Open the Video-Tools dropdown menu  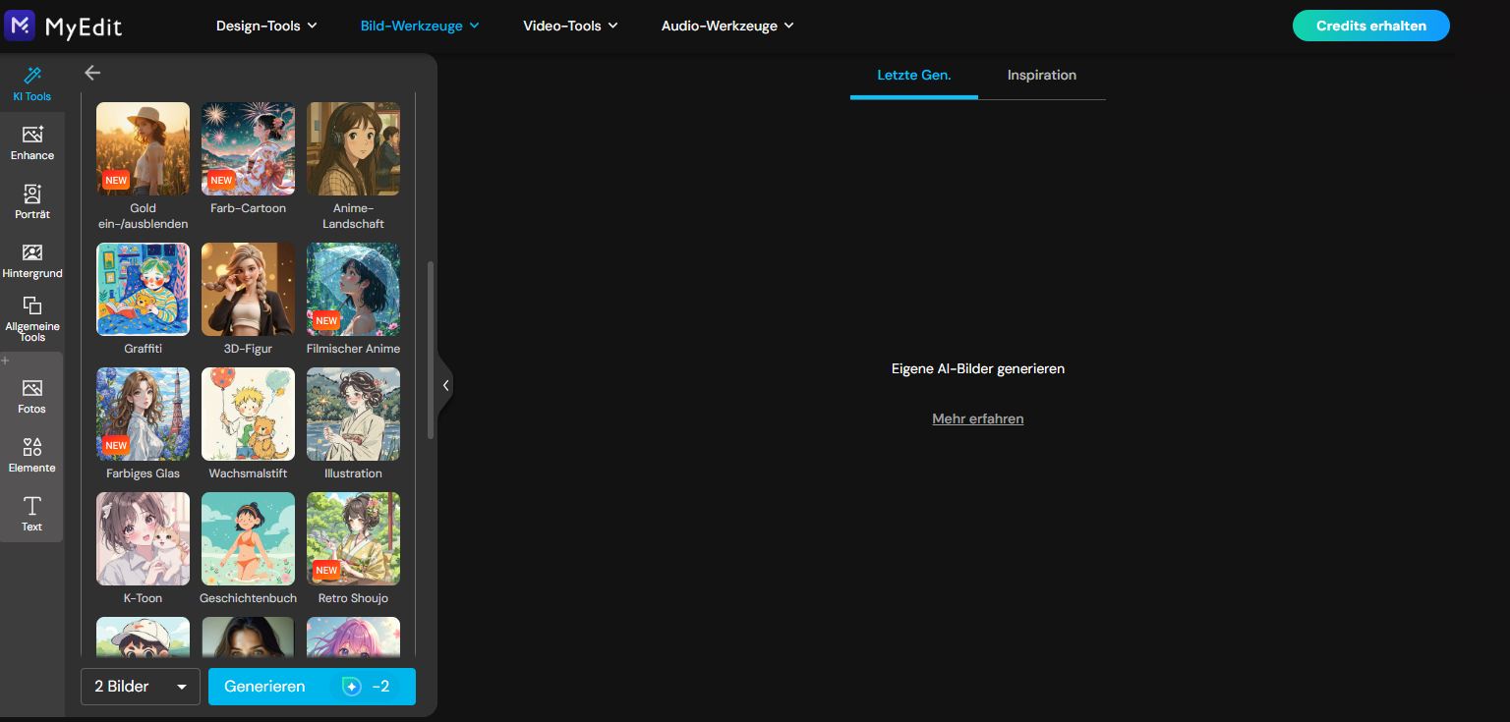click(570, 26)
